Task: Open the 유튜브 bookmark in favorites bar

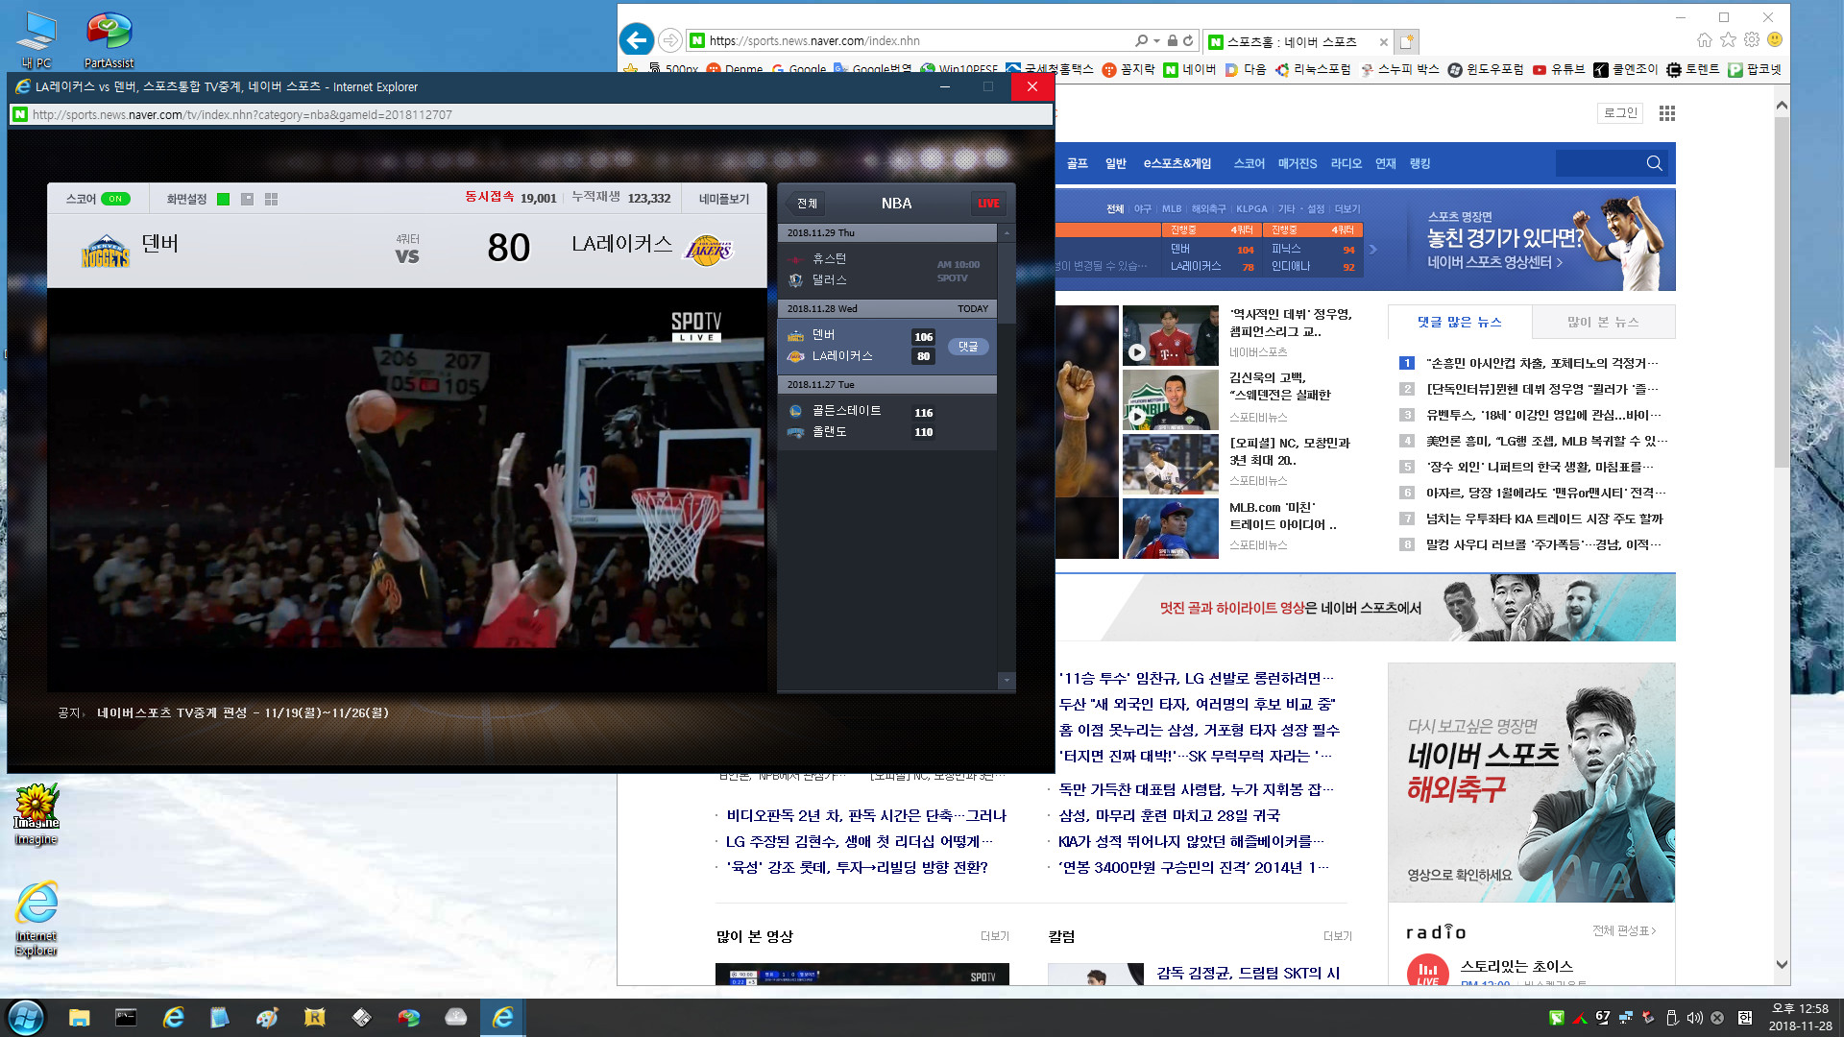Action: point(1559,69)
